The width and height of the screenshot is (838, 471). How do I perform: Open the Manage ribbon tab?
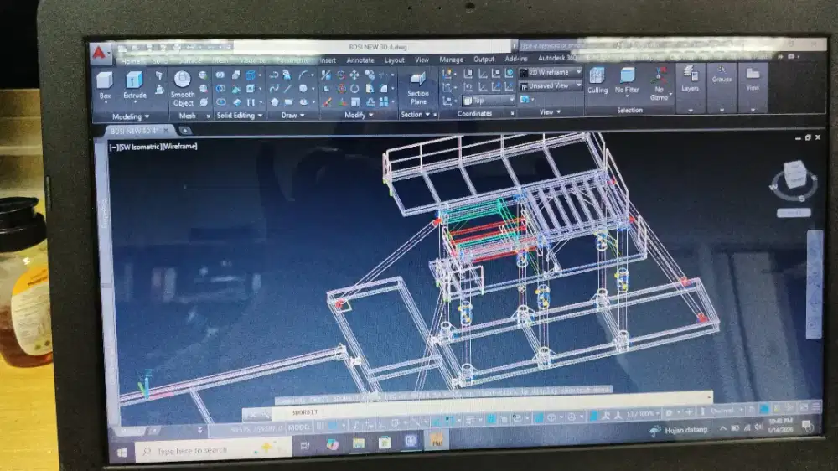(x=451, y=60)
